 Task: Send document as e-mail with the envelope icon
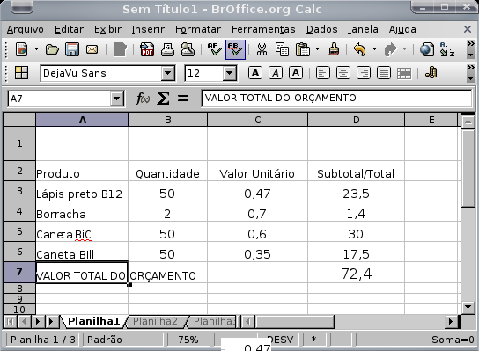tap(92, 49)
